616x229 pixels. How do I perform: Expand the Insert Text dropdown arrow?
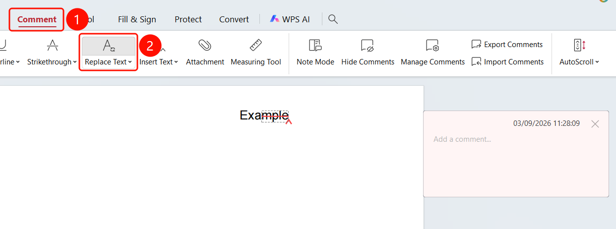(176, 62)
